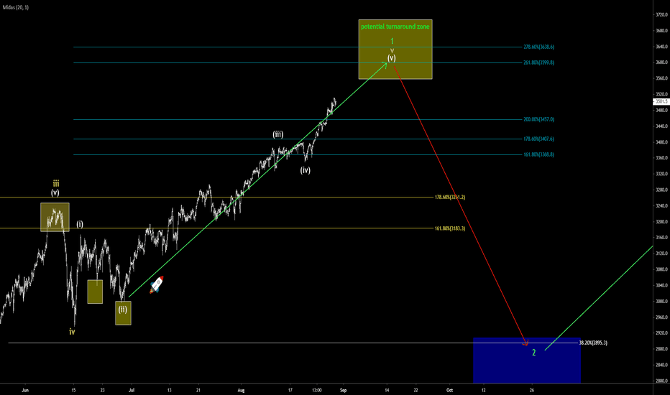Image resolution: width=670 pixels, height=395 pixels.
Task: Click 2840.0 on the price axis
Action: tap(661, 365)
